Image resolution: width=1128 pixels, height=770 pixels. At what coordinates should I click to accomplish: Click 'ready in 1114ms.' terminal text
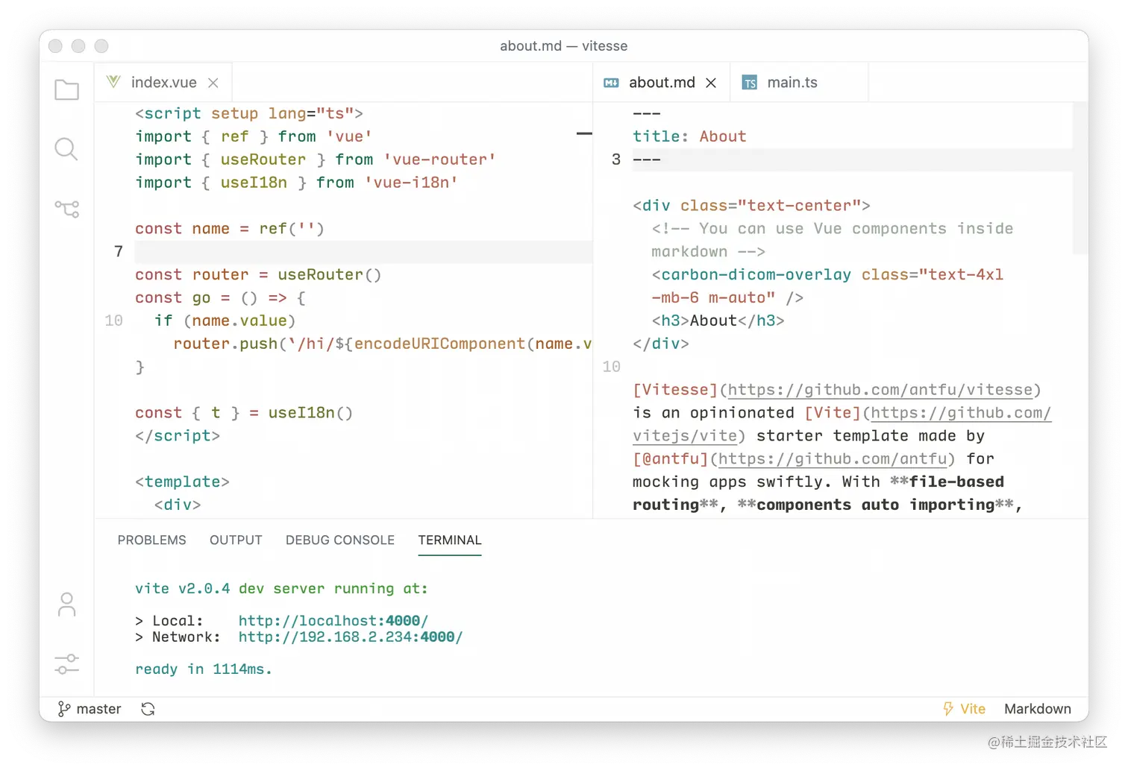coord(204,669)
